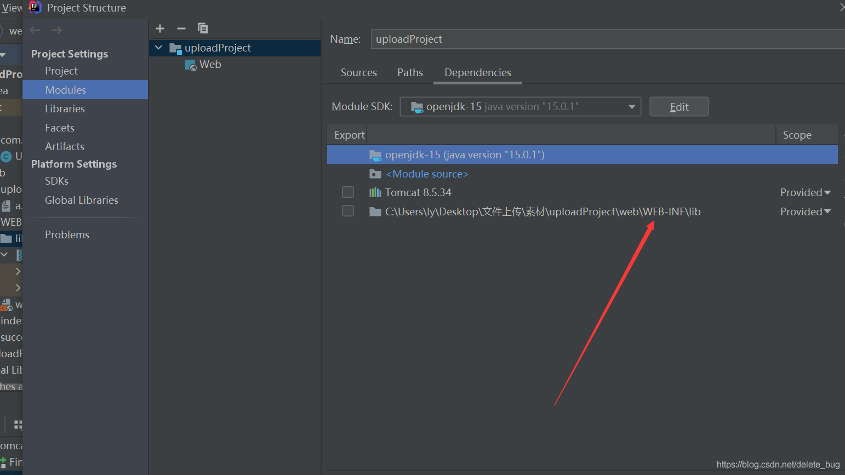Open the Modules settings page

coord(85,90)
